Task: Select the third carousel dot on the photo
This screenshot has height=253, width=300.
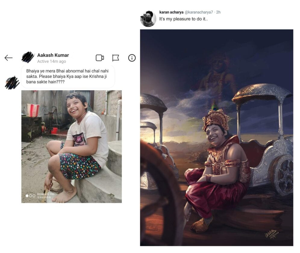Action: 34,196
